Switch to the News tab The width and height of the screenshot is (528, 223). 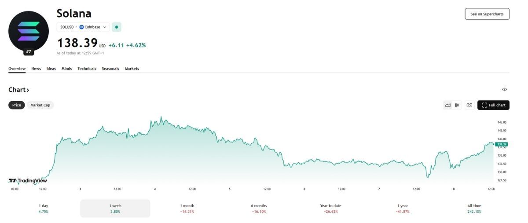pos(36,69)
